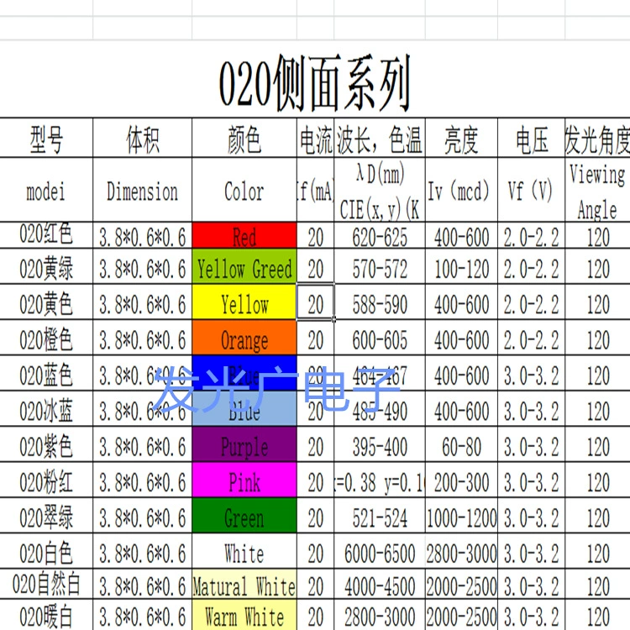Click the Matural White color cell
The height and width of the screenshot is (630, 630).
pos(244,584)
